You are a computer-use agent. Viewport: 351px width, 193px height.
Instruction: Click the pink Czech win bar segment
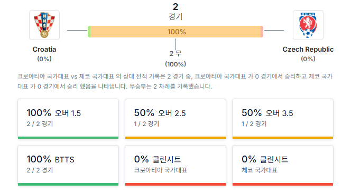262,32
